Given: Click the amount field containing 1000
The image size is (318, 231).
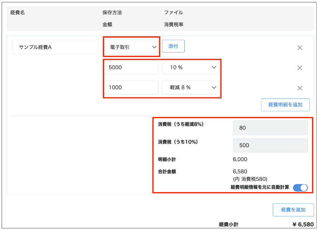Looking at the screenshot, I should coord(131,87).
